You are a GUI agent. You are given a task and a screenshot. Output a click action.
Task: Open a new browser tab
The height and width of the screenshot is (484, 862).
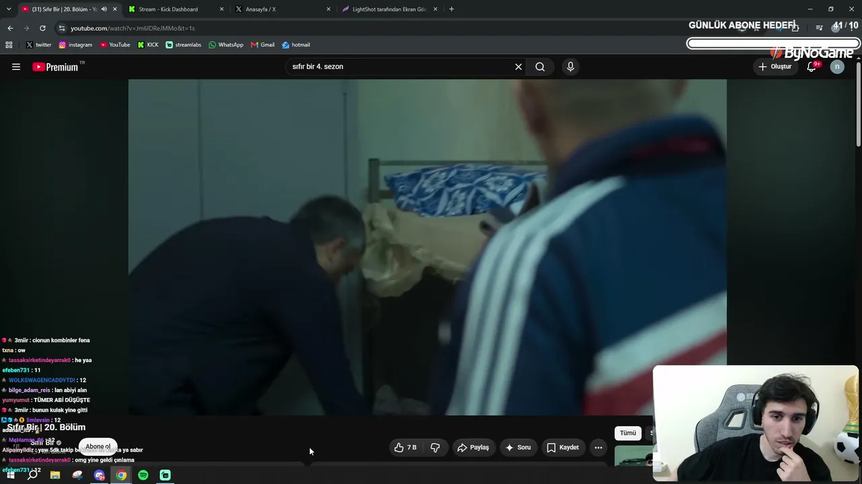pyautogui.click(x=451, y=9)
